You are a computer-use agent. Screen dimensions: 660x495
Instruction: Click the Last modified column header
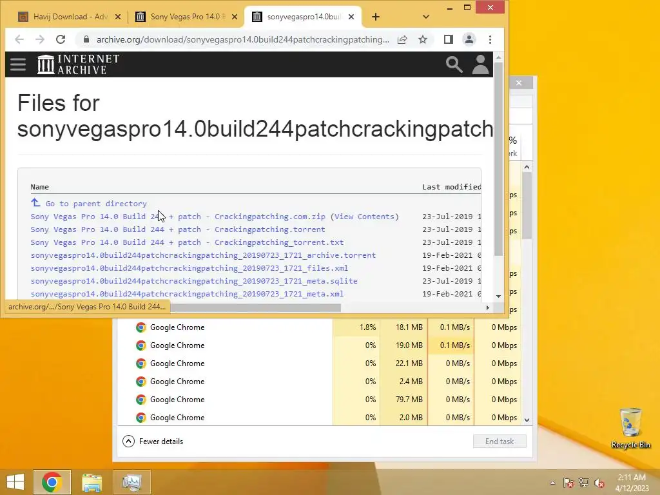click(x=451, y=187)
